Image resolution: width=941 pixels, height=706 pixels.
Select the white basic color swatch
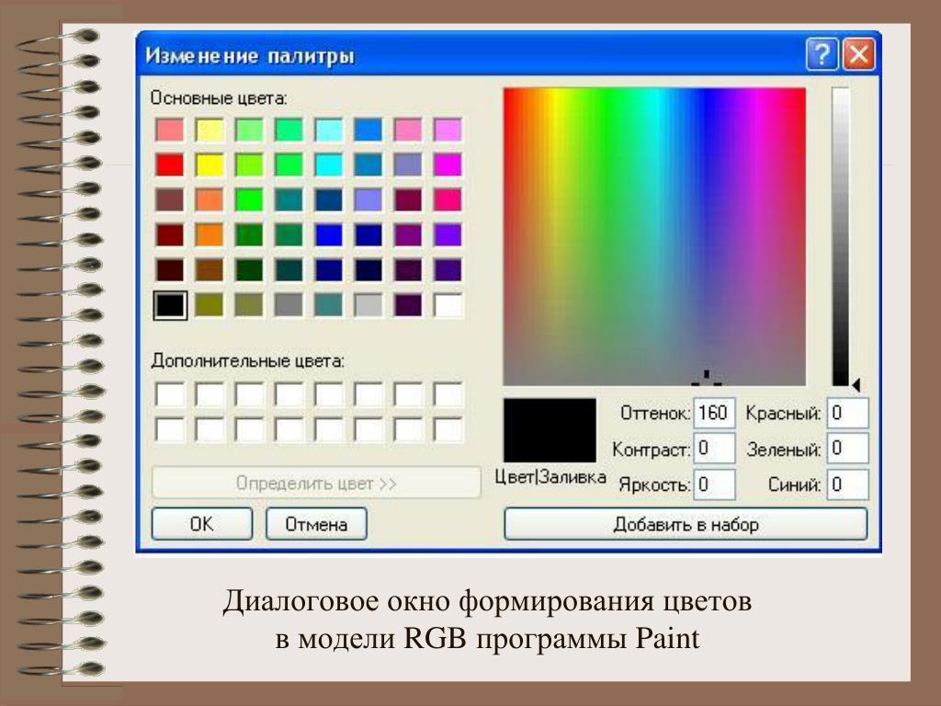(x=448, y=305)
